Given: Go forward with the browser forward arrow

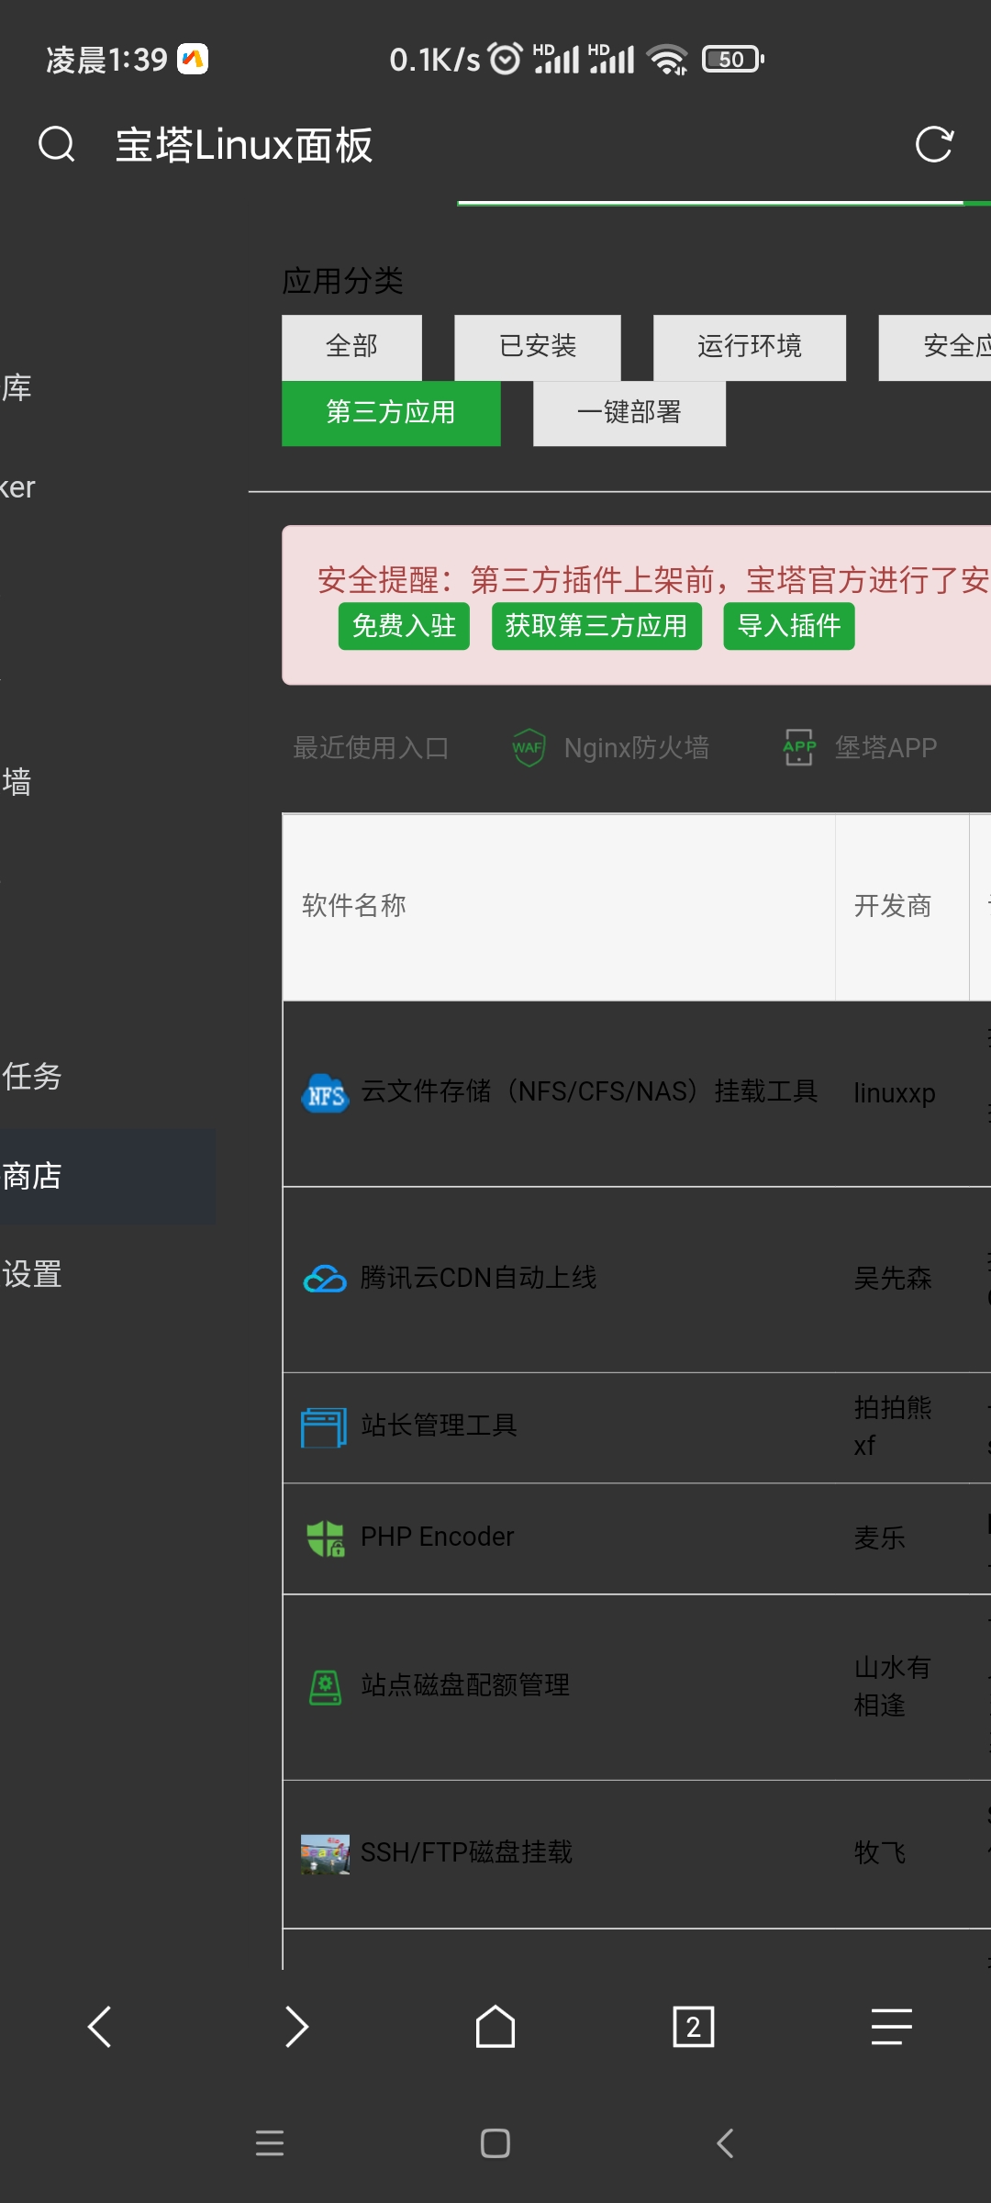Looking at the screenshot, I should (x=296, y=2027).
